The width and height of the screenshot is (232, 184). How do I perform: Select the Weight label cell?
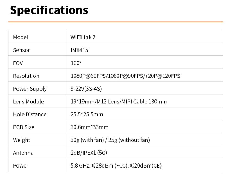point(21,140)
